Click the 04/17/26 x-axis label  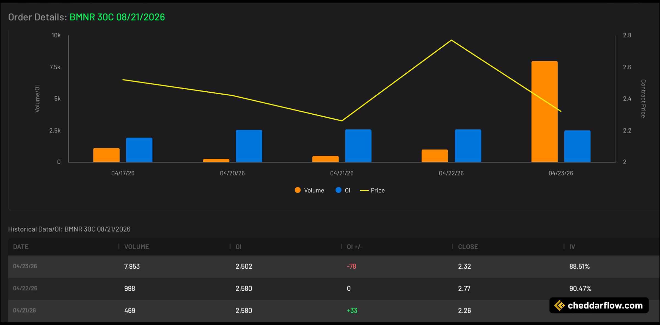click(x=123, y=173)
